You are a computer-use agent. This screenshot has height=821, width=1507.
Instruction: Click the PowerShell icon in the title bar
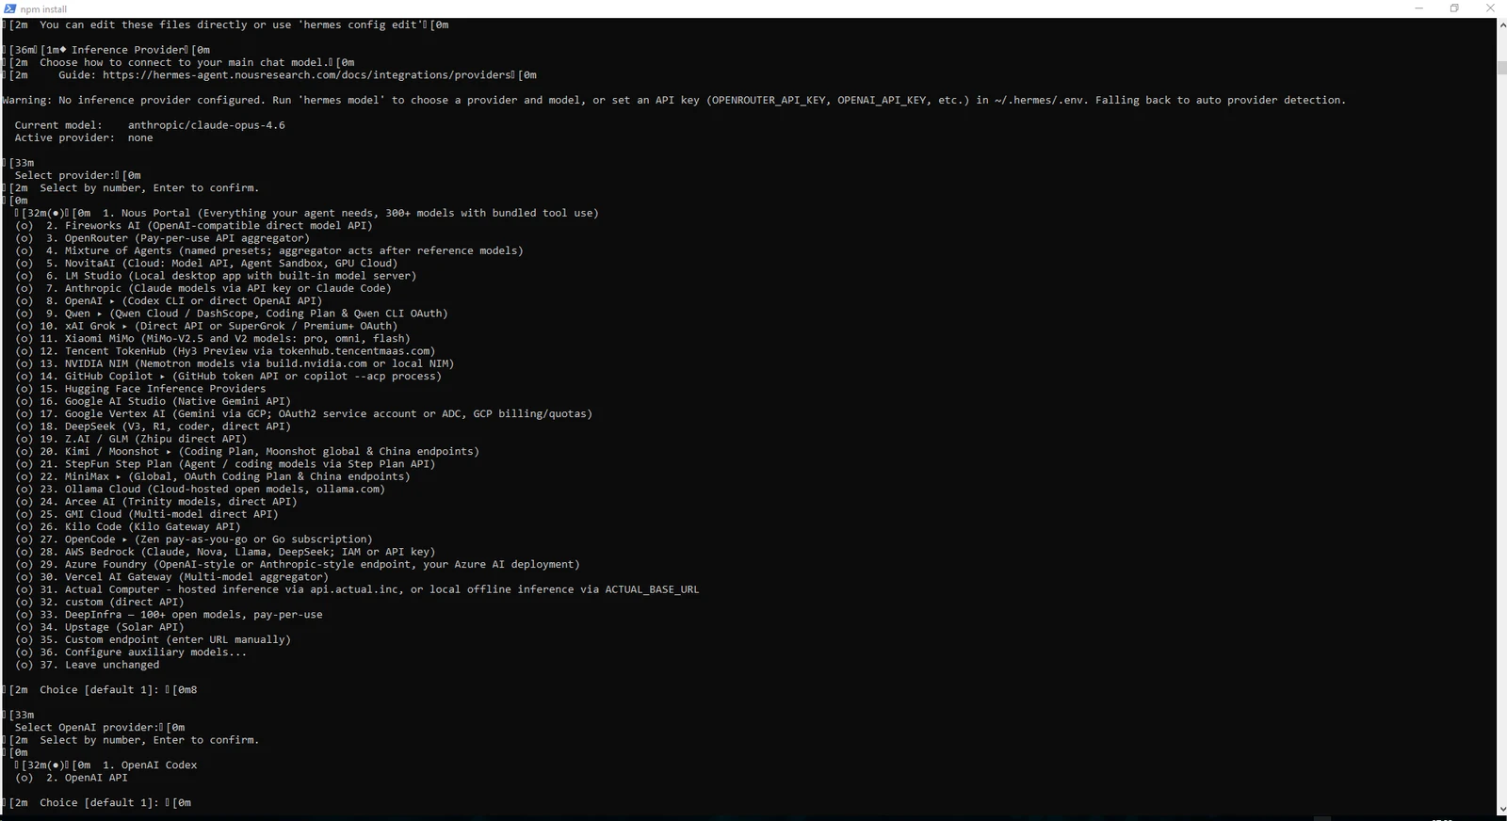(x=9, y=8)
